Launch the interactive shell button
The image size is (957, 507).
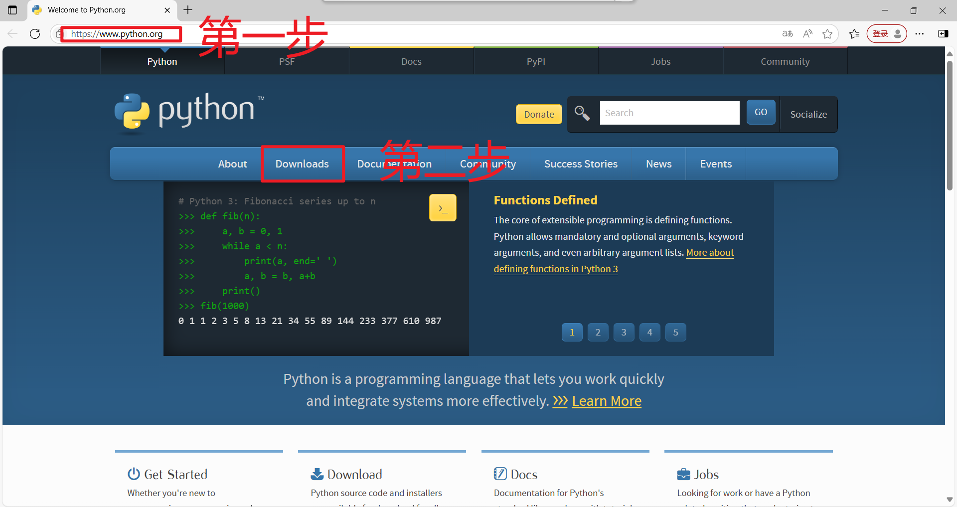point(443,208)
